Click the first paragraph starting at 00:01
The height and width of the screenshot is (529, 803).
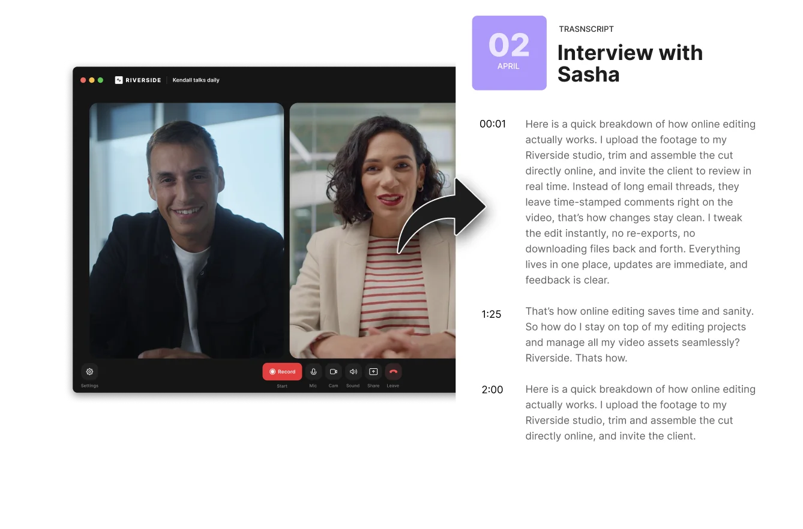point(640,202)
